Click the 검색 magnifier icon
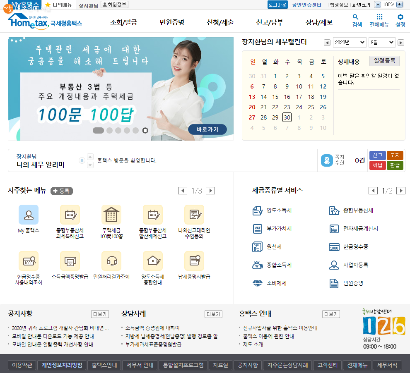This screenshot has width=410, height=373. tap(356, 17)
